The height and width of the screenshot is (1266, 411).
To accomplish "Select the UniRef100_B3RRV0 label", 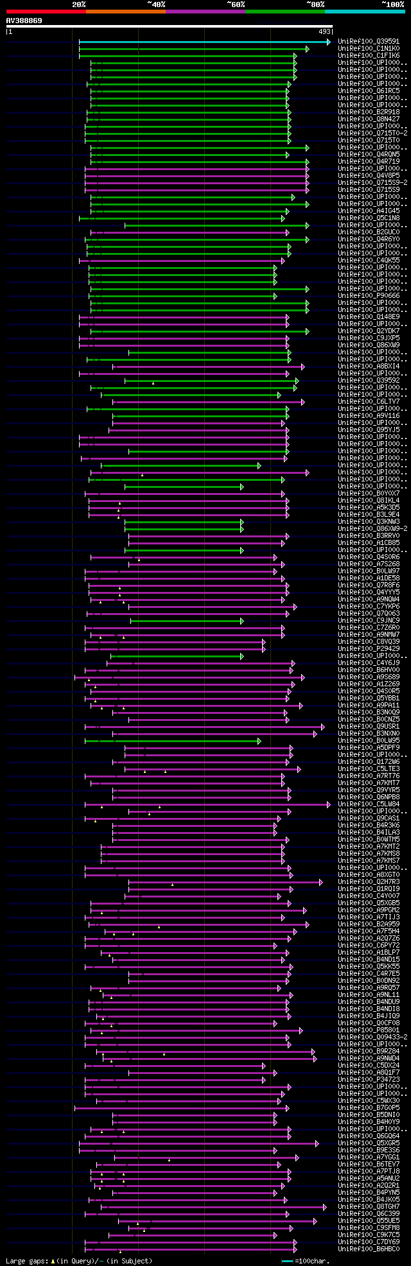I will [369, 536].
